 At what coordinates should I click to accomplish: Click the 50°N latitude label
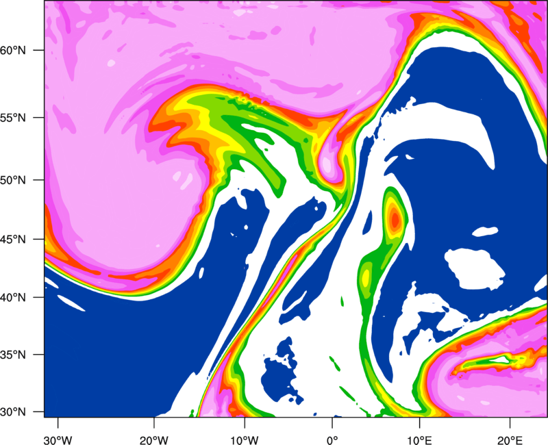tap(13, 180)
